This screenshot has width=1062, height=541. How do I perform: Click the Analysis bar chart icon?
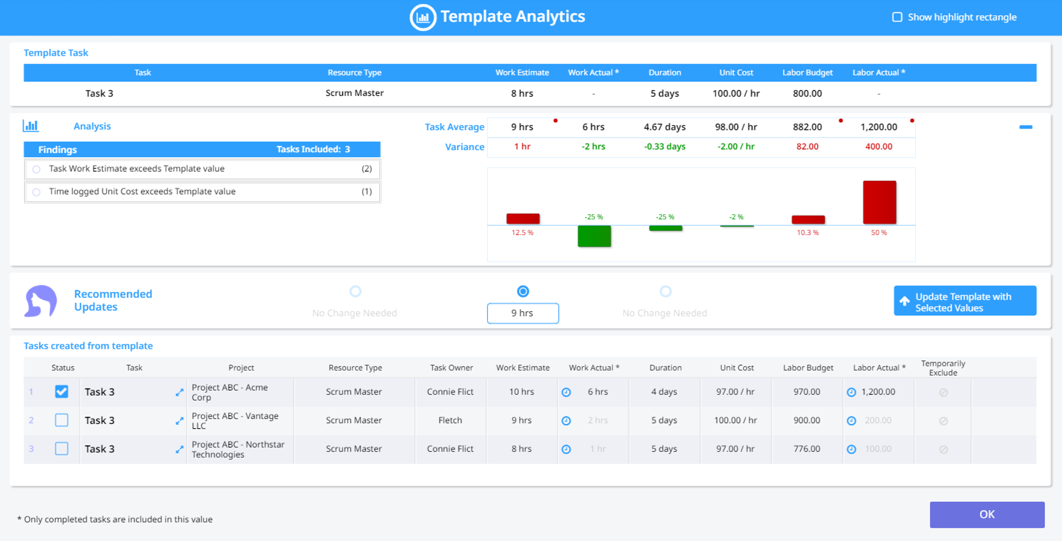pos(31,126)
